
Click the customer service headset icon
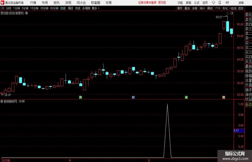pyautogui.click(x=213, y=3)
